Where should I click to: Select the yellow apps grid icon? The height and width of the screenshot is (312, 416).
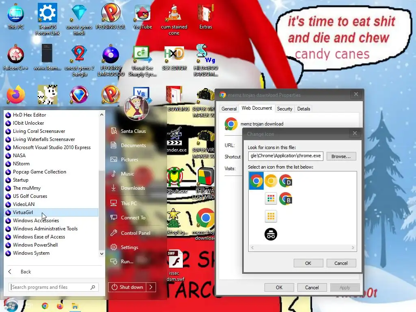(271, 216)
